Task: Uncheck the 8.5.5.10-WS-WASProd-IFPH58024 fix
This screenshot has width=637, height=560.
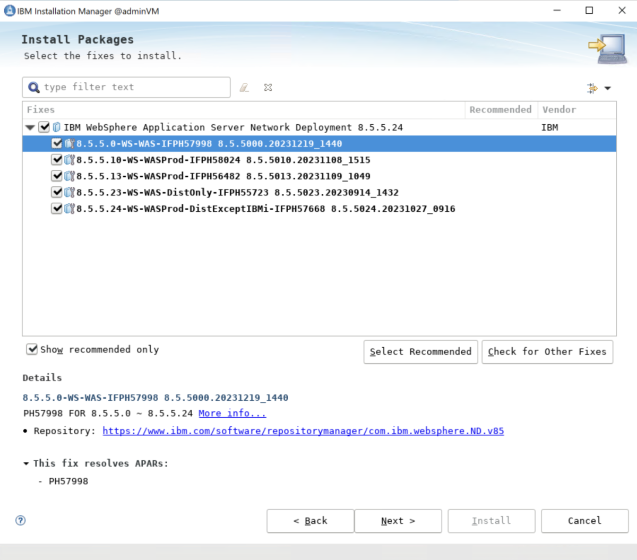Action: (57, 160)
